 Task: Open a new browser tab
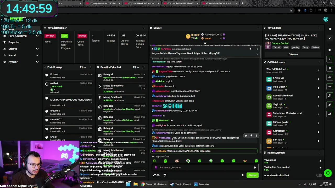[242, 3]
